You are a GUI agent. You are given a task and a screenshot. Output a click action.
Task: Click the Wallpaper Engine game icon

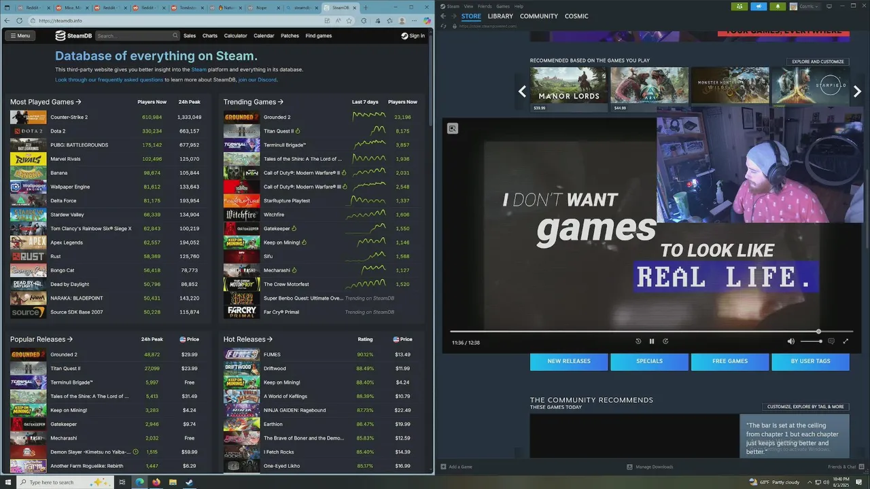28,187
